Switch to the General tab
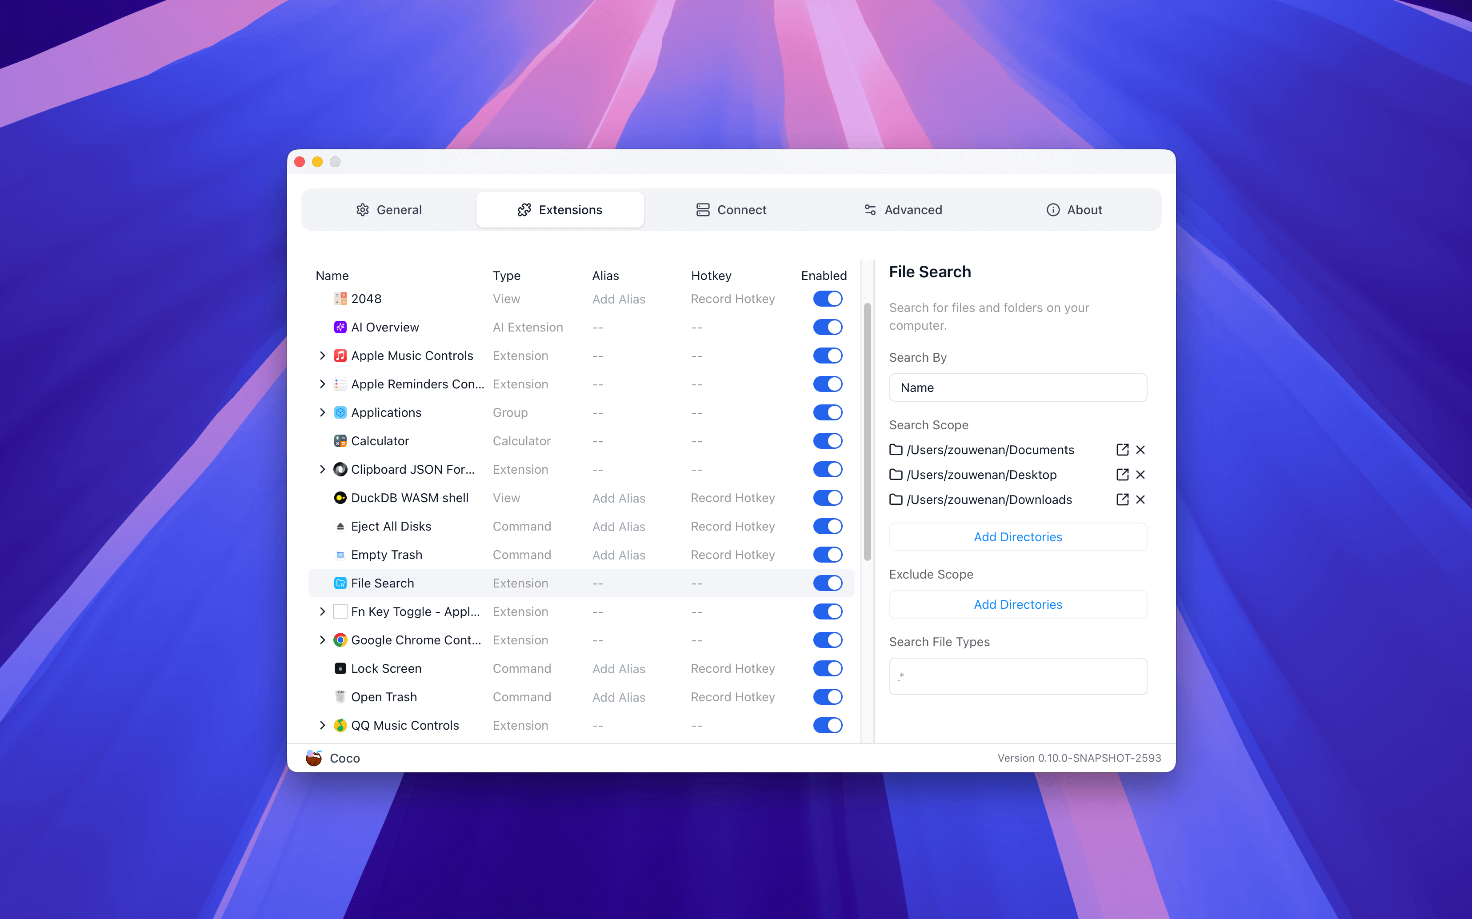1472x919 pixels. click(389, 210)
